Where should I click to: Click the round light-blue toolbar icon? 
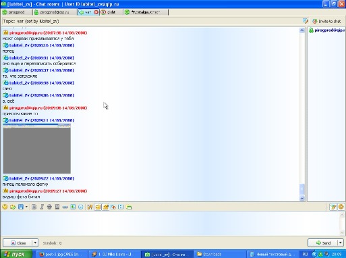coord(81,207)
